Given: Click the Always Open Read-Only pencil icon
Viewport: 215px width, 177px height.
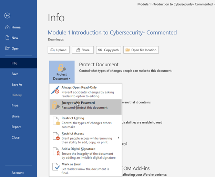Looking at the screenshot, I should tap(55, 90).
